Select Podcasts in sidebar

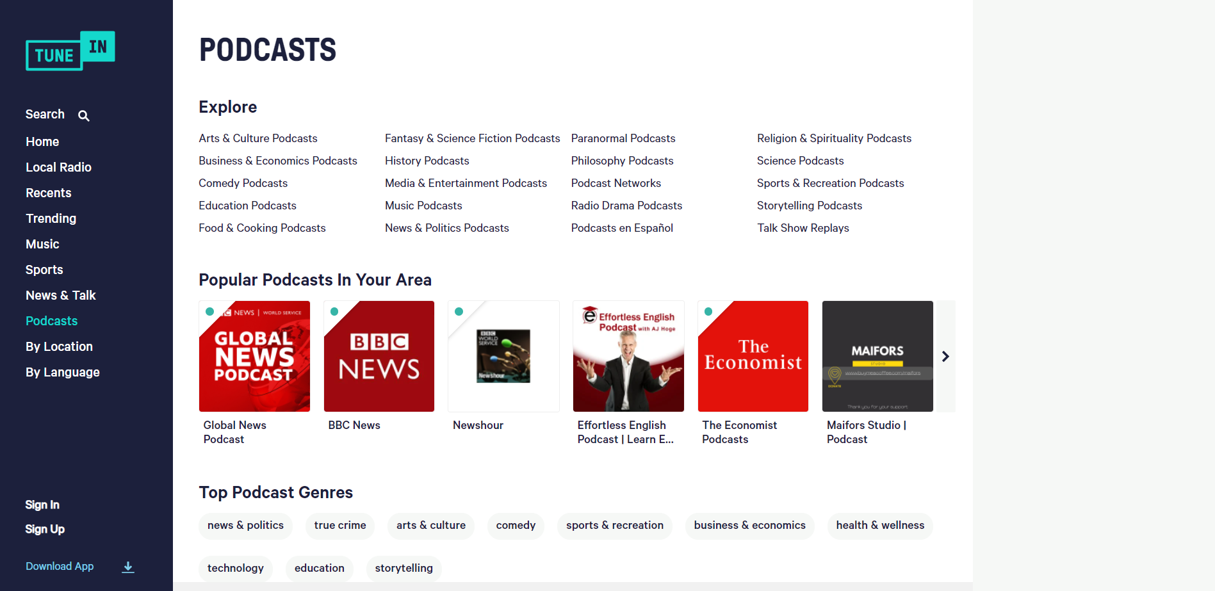click(x=51, y=321)
